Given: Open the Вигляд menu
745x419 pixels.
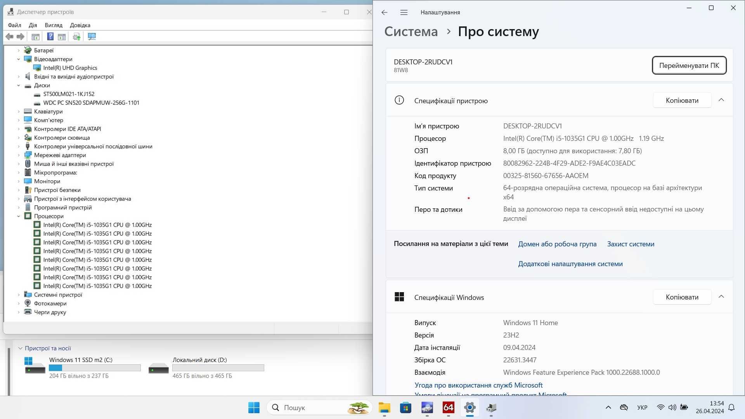Looking at the screenshot, I should point(54,25).
